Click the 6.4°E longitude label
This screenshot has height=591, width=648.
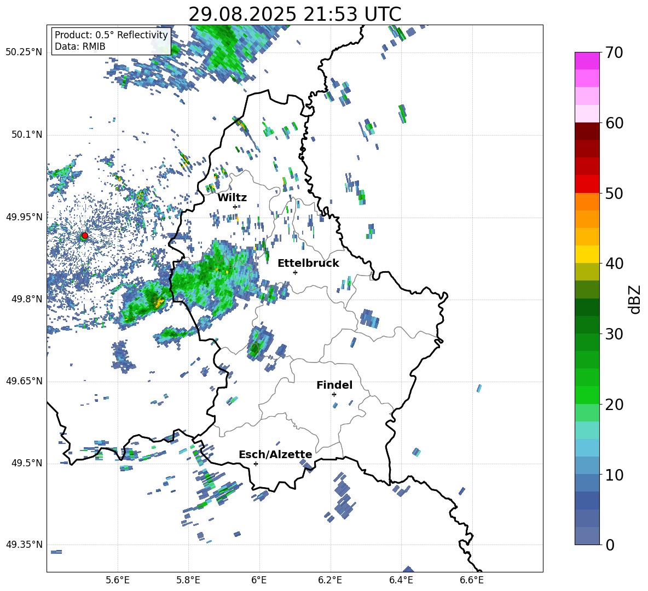click(x=401, y=581)
